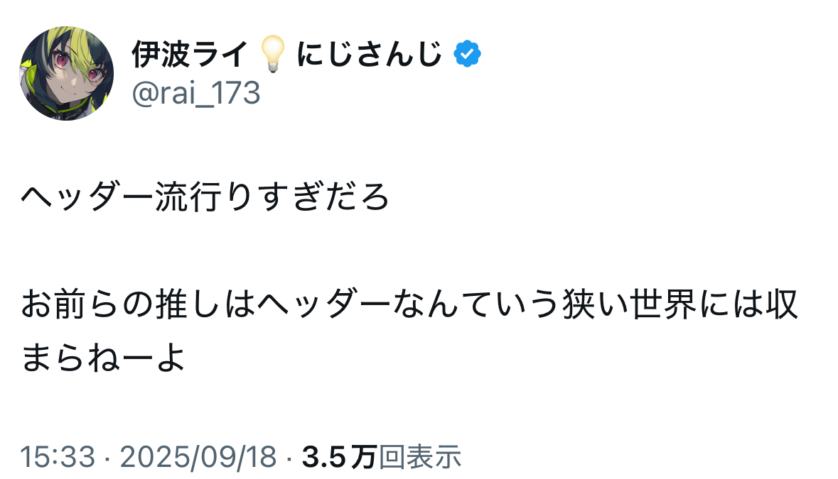Open the @rai_173 handle link

(x=195, y=93)
